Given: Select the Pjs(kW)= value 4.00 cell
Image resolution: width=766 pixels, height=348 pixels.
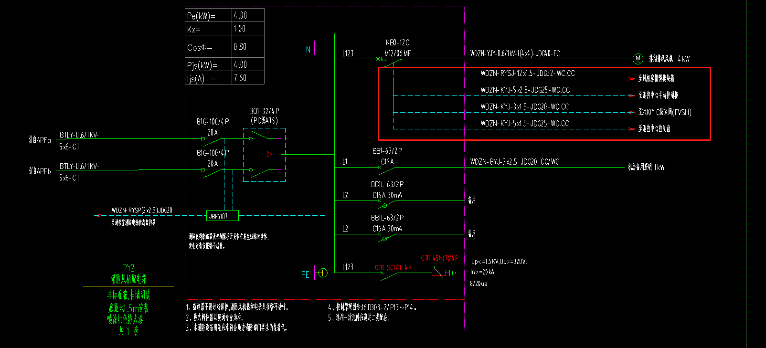Looking at the screenshot, I should [x=248, y=64].
